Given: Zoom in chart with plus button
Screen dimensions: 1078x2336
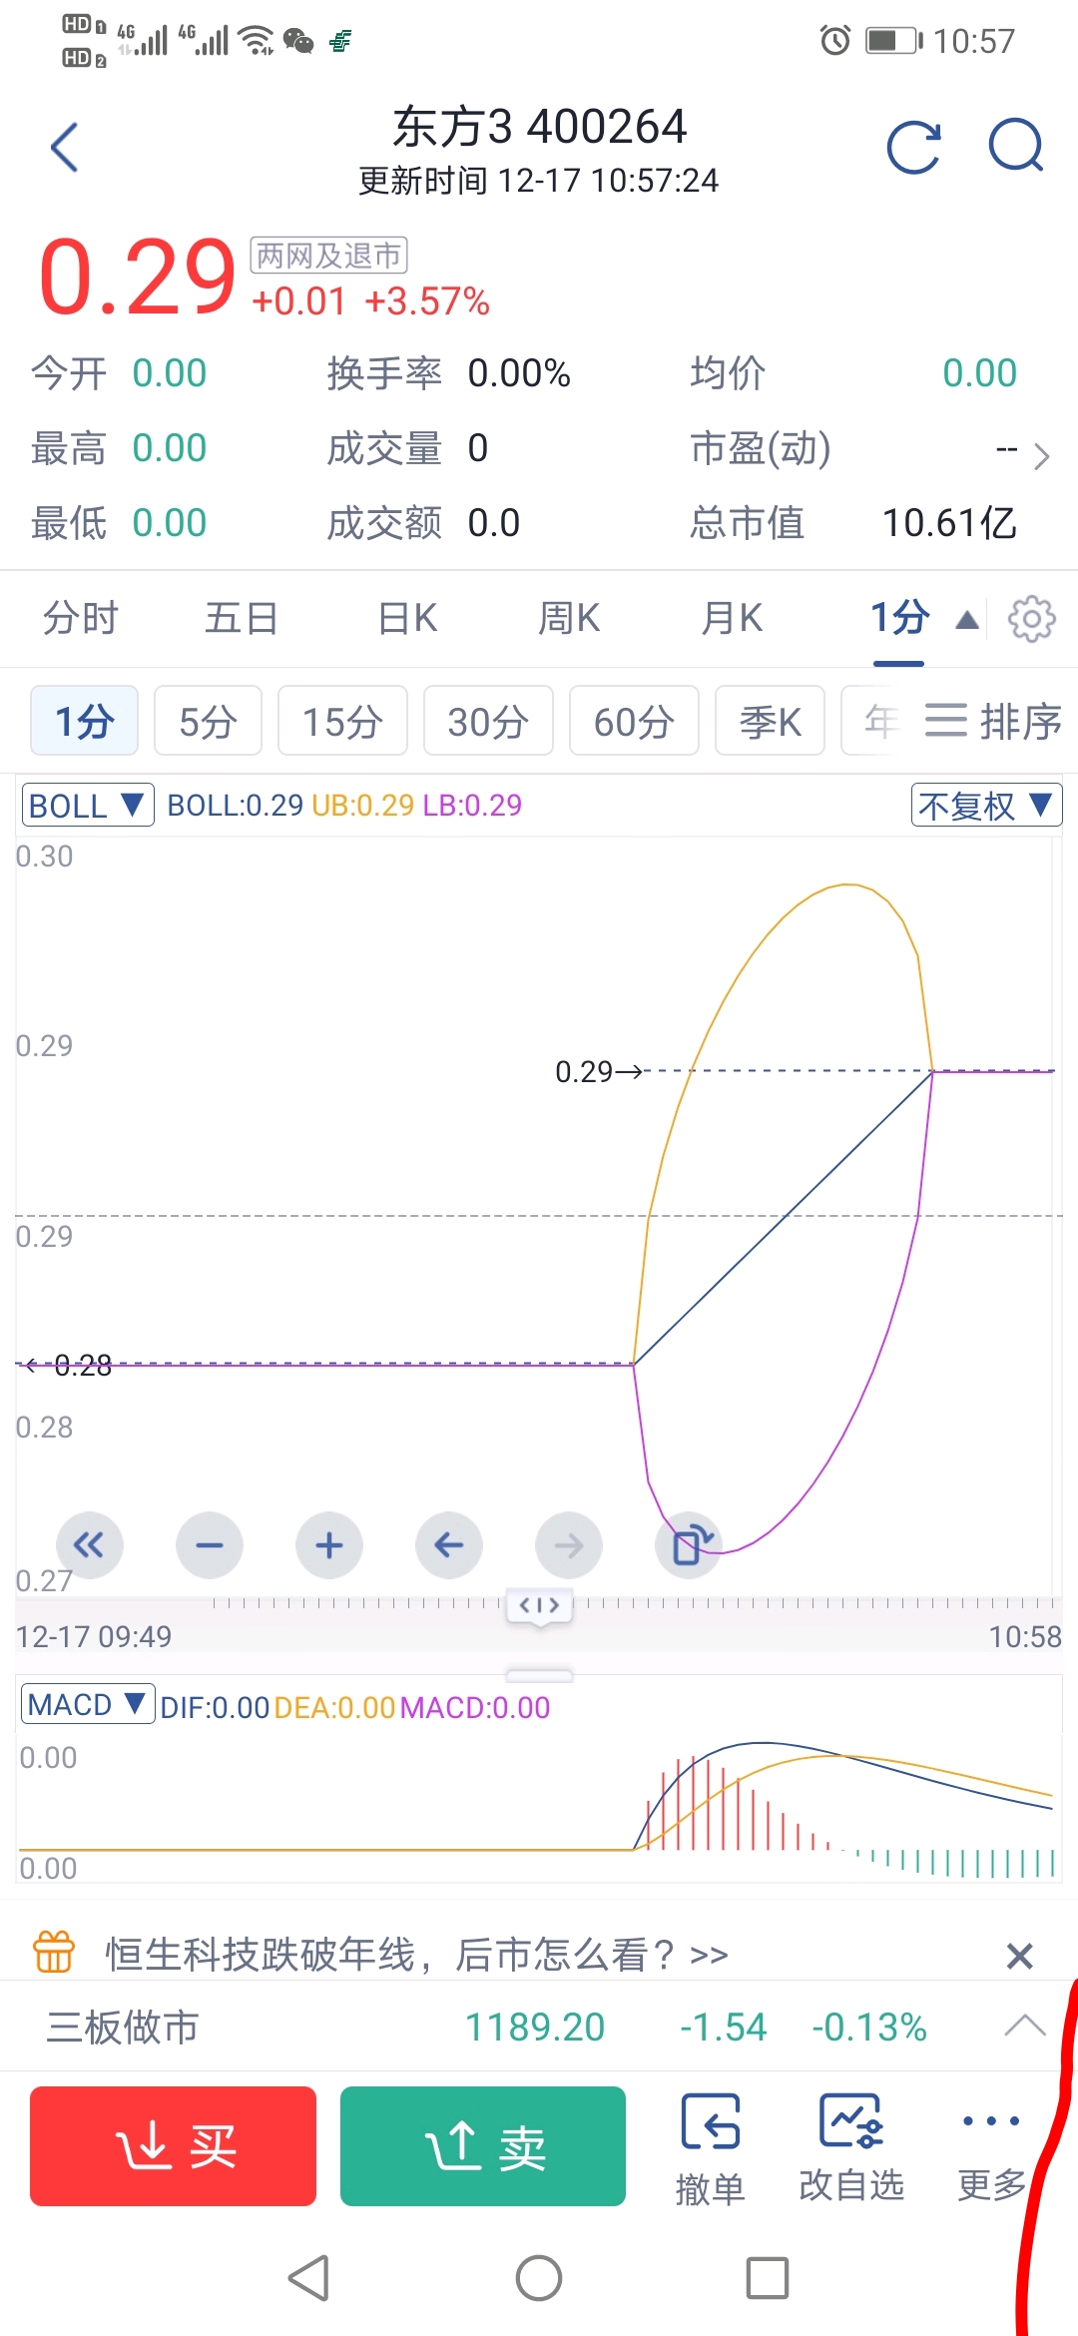Looking at the screenshot, I should point(329,1545).
